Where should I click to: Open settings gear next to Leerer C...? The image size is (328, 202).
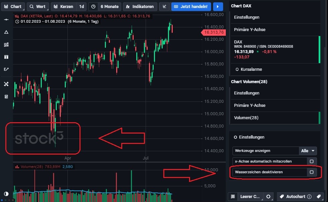tap(269, 197)
